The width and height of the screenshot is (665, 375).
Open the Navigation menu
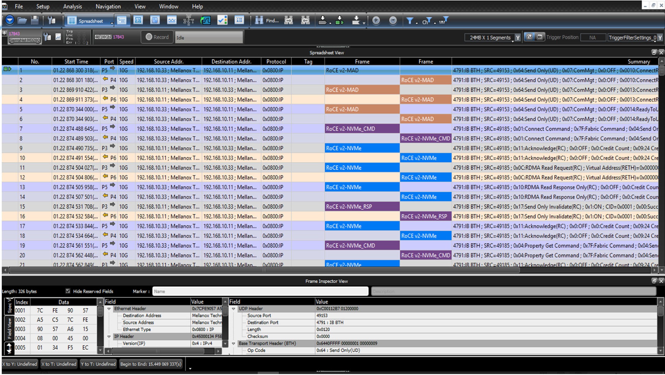click(108, 6)
